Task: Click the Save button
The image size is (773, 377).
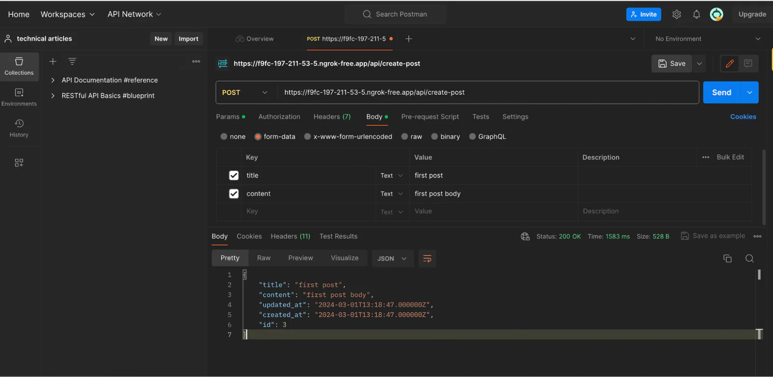Action: [672, 63]
